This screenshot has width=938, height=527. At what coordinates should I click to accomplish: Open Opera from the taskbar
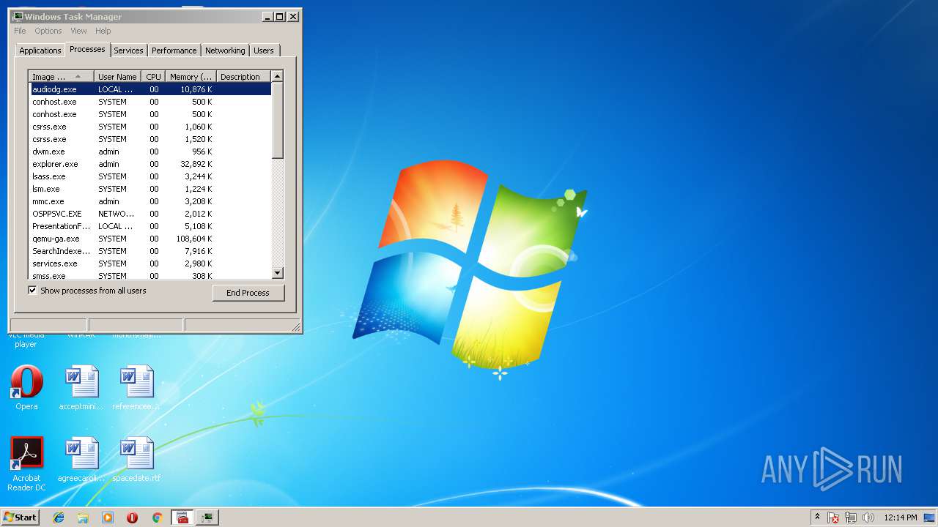(133, 517)
